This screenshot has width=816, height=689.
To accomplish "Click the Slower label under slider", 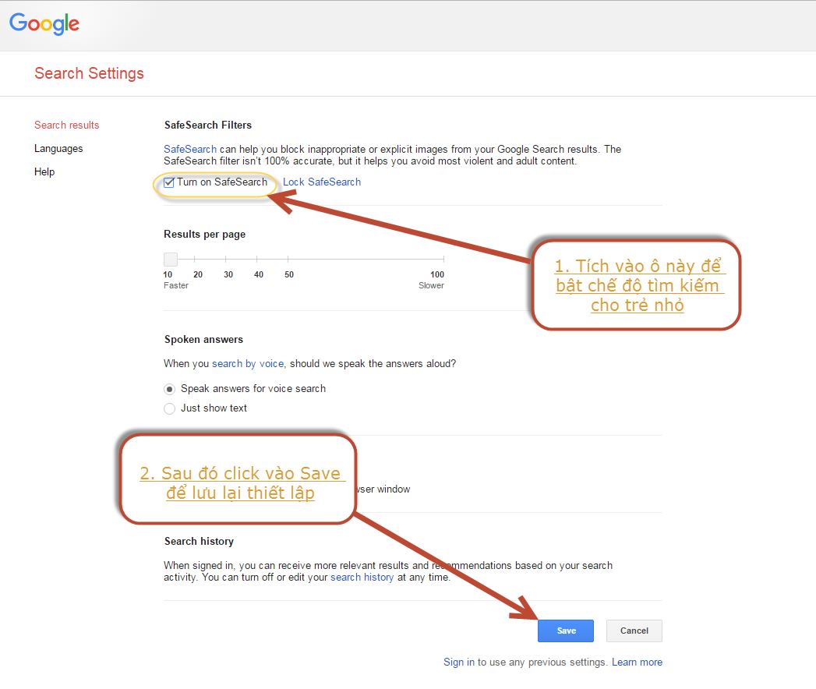I will (431, 285).
